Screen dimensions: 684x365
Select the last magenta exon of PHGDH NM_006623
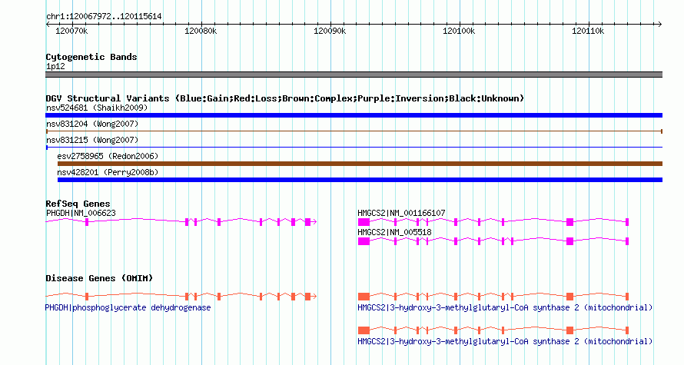coord(307,222)
